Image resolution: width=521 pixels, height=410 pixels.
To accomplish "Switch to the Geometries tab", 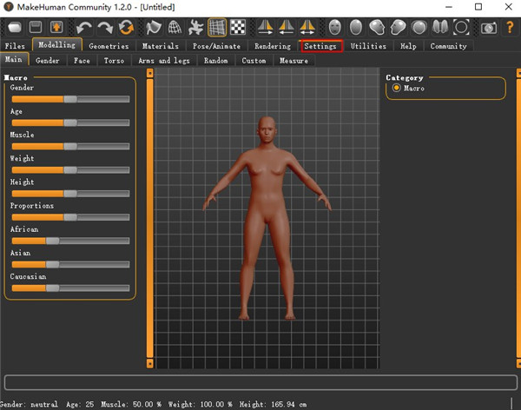I will pos(109,46).
